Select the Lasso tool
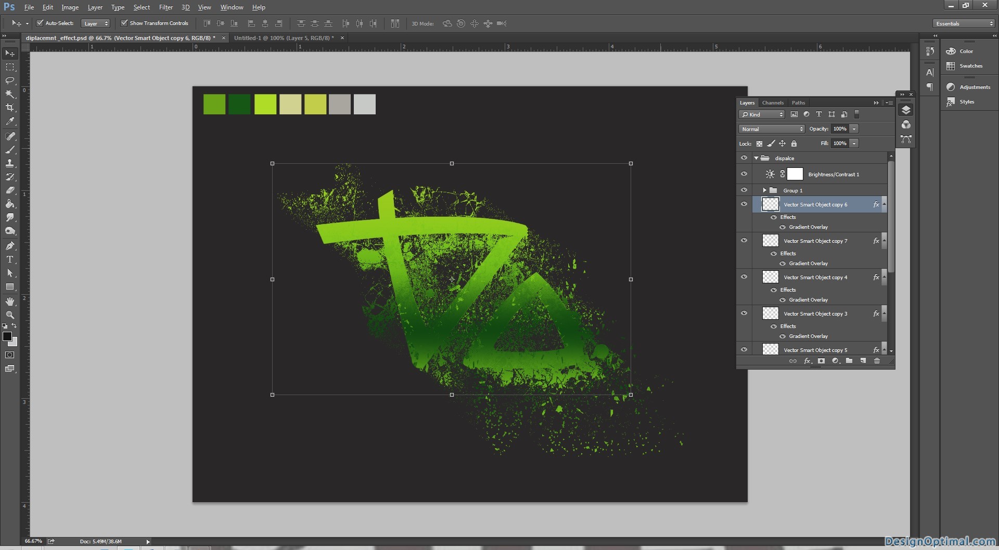 [x=10, y=81]
